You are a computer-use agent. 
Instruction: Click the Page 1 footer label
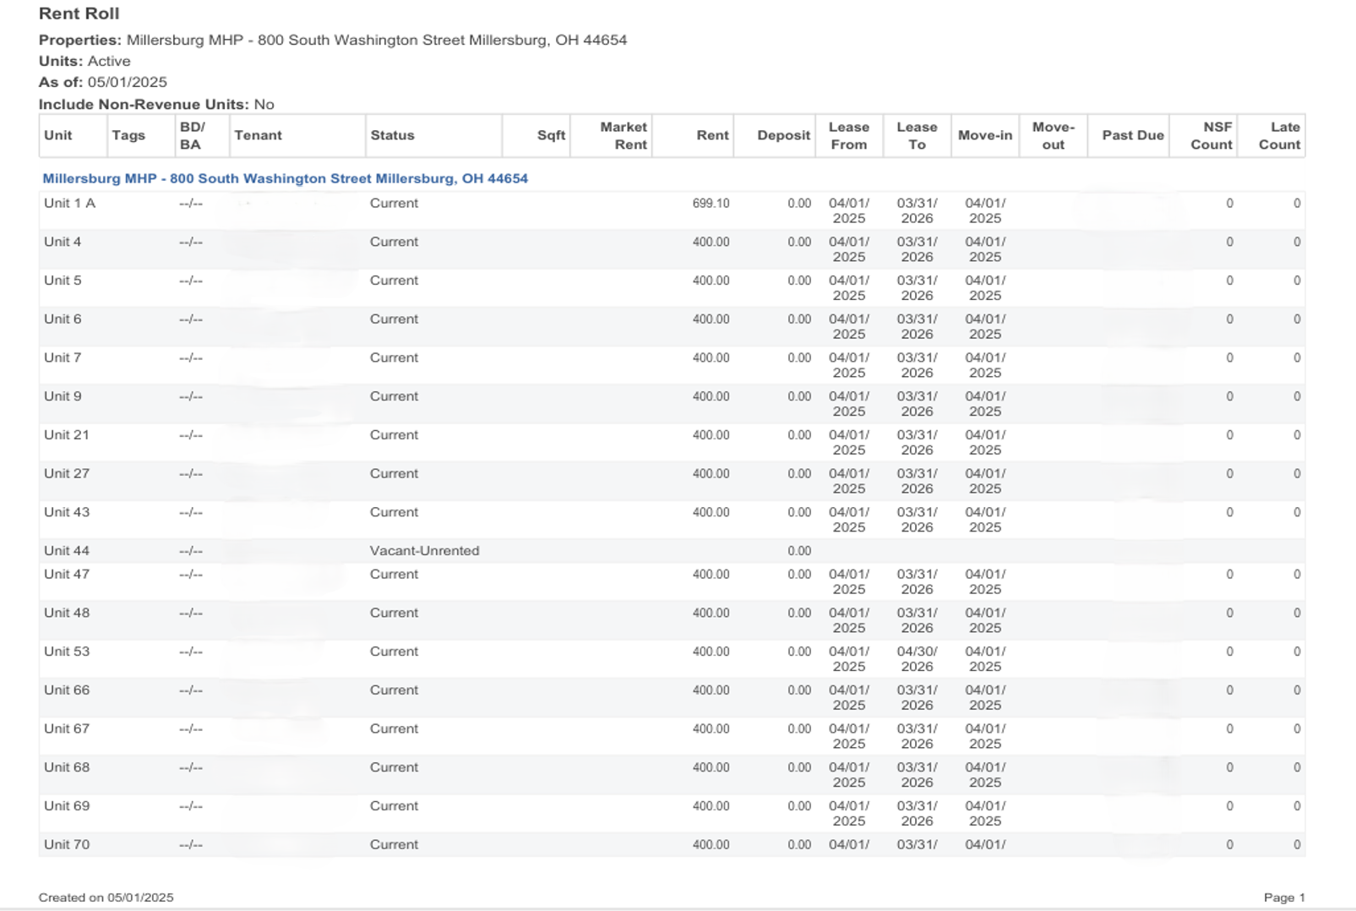click(x=1284, y=897)
